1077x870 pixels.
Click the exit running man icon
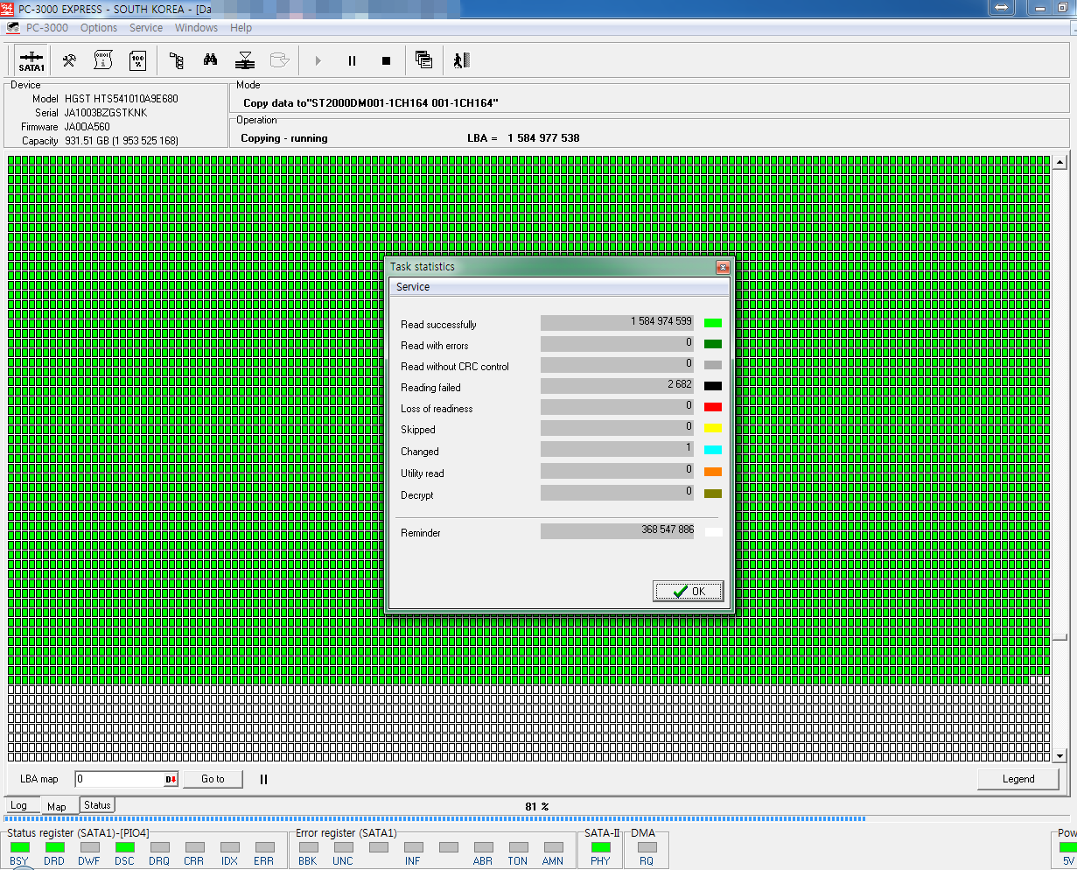tap(461, 60)
